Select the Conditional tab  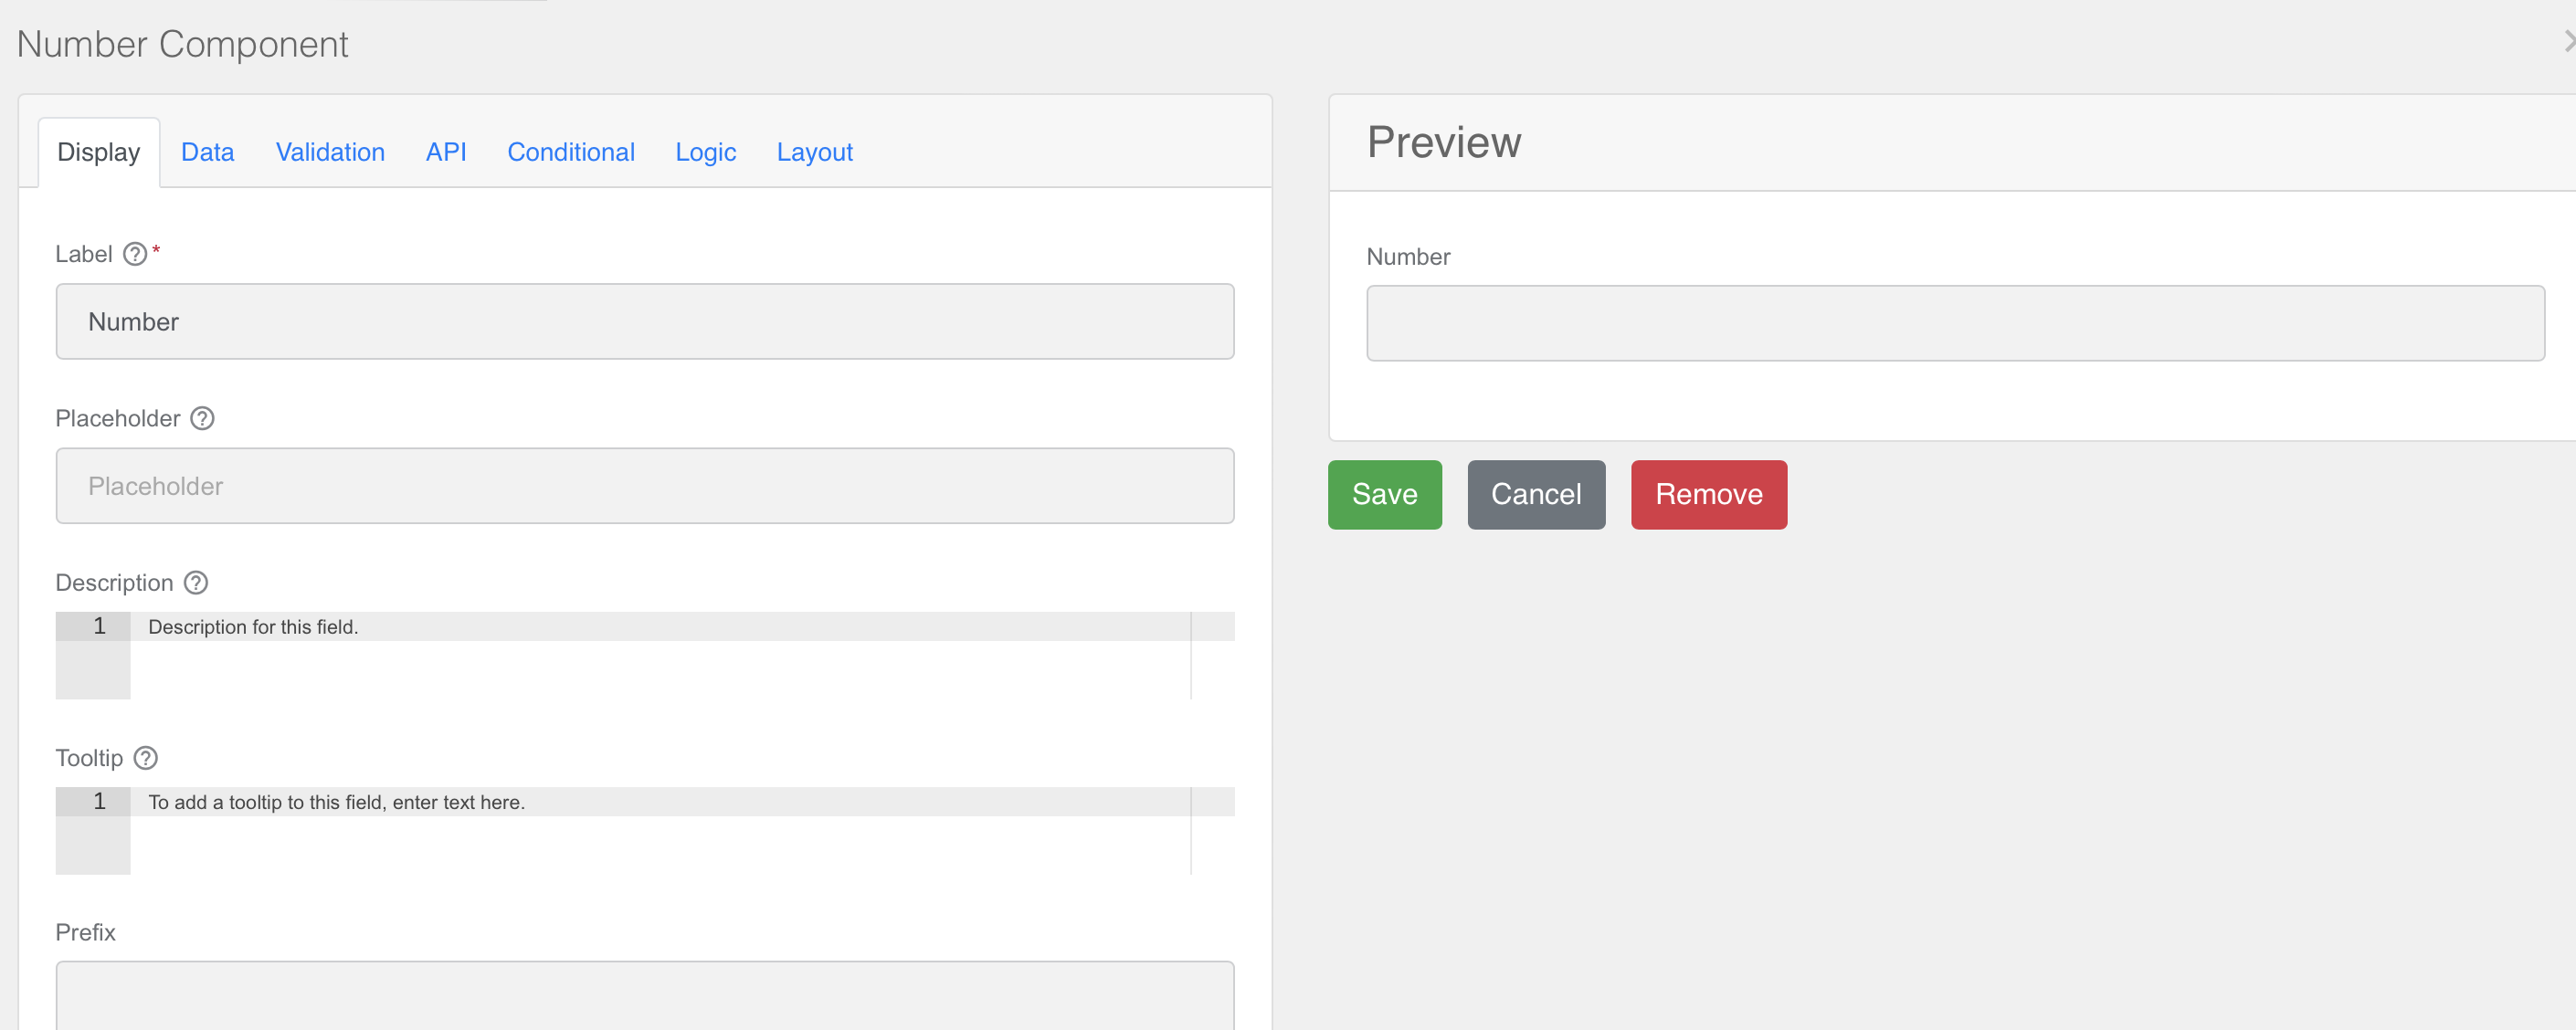571,152
